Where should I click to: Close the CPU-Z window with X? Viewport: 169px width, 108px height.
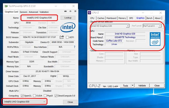[161, 13]
